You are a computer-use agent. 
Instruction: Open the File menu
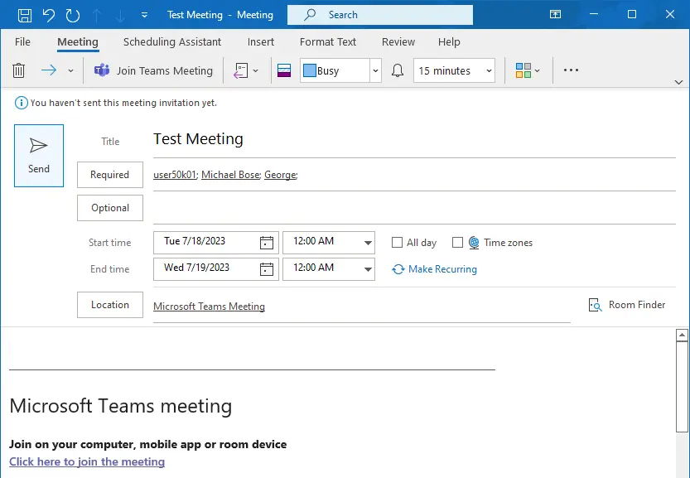click(x=22, y=41)
